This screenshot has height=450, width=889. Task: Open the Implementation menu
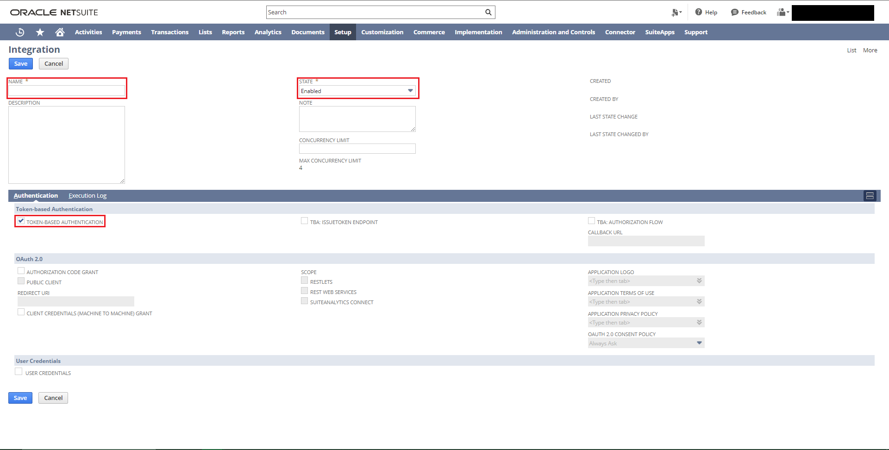(x=478, y=32)
